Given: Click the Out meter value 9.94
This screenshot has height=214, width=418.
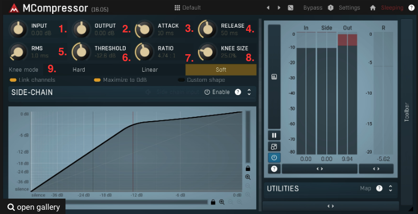Looking at the screenshot, I should click(347, 159).
